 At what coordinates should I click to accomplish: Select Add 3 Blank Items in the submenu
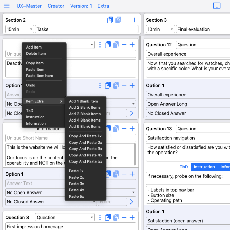click(85, 114)
